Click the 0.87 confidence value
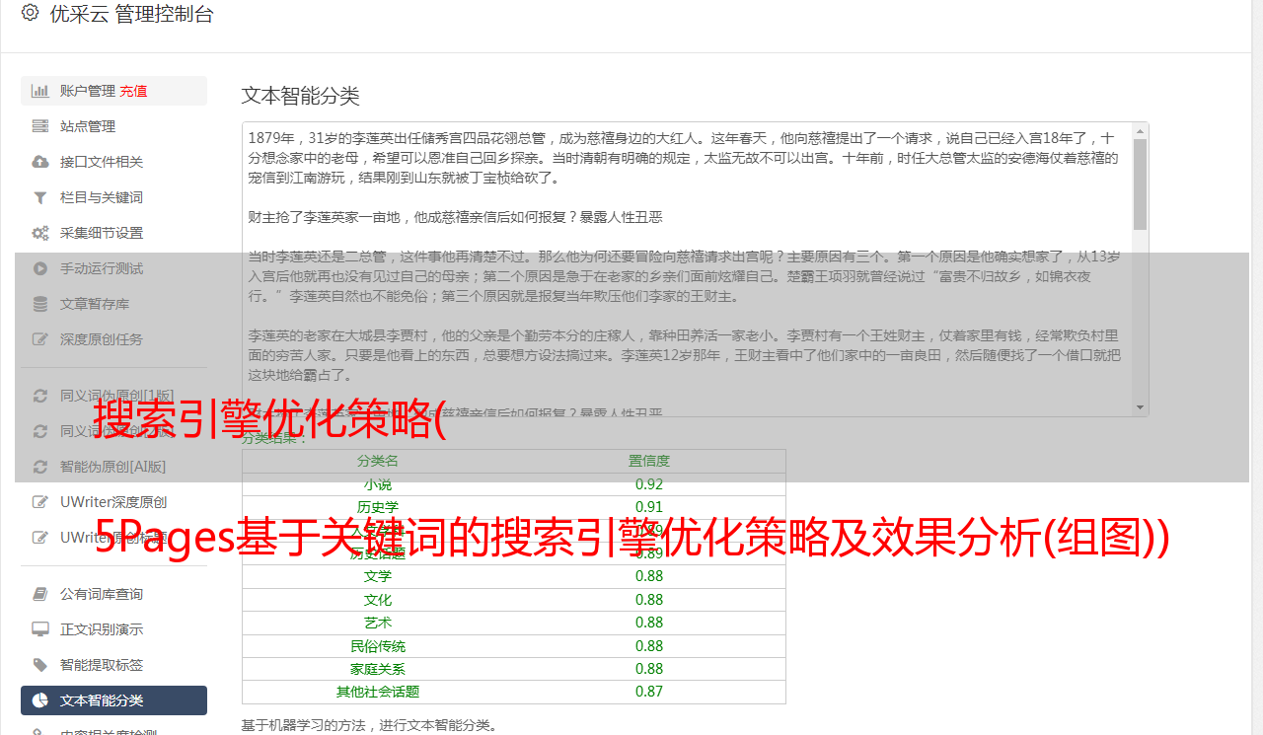 tap(649, 692)
